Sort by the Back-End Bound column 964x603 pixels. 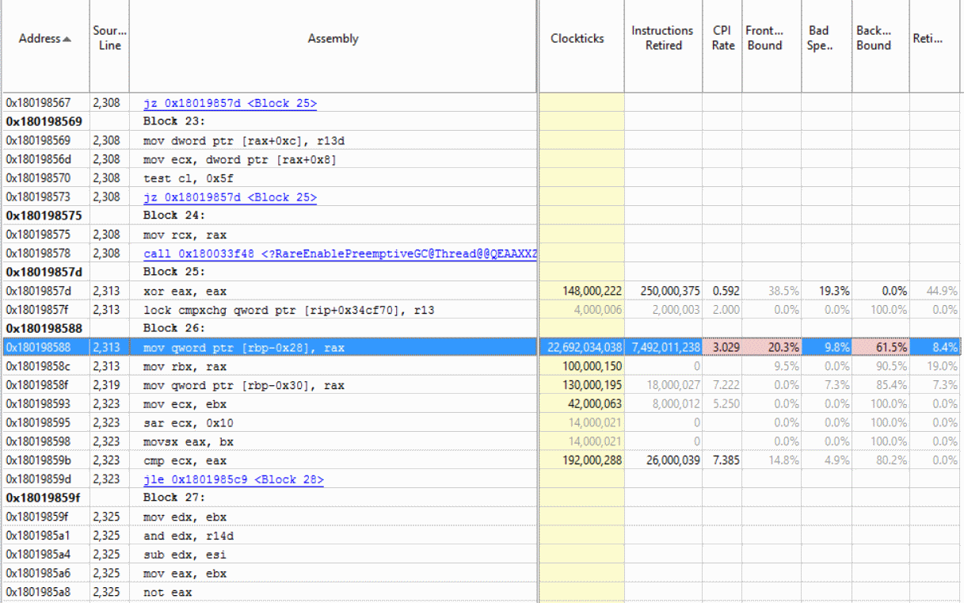point(874,38)
